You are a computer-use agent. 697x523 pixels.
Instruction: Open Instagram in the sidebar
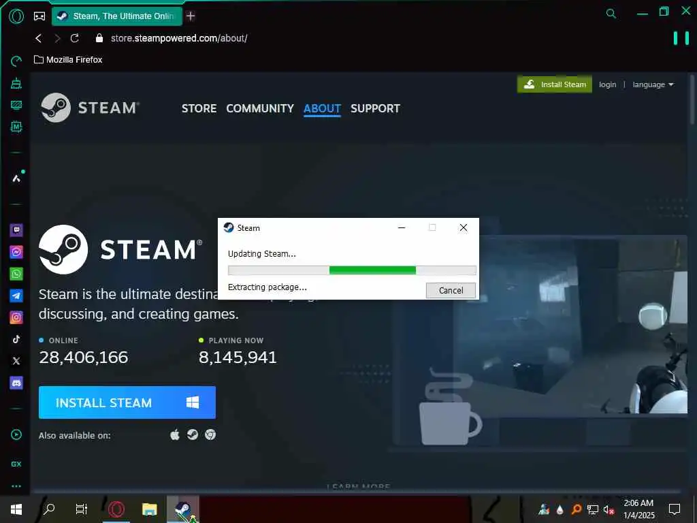pyautogui.click(x=16, y=317)
